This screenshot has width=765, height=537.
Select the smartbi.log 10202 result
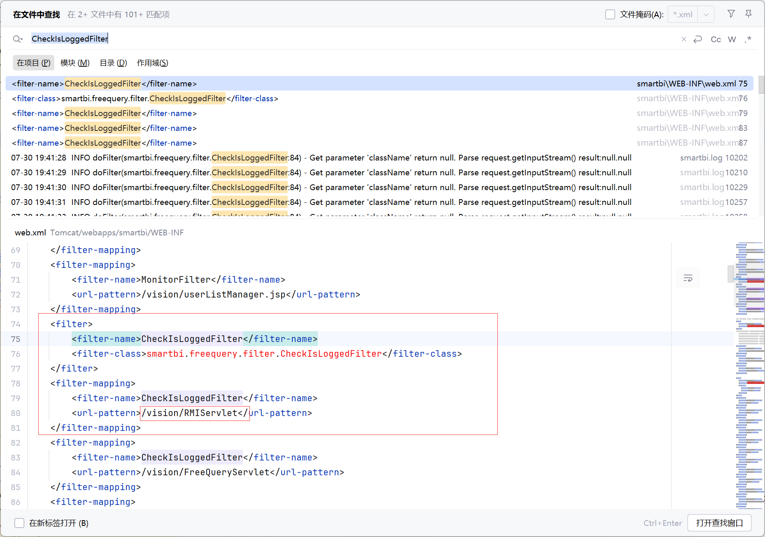click(x=379, y=158)
